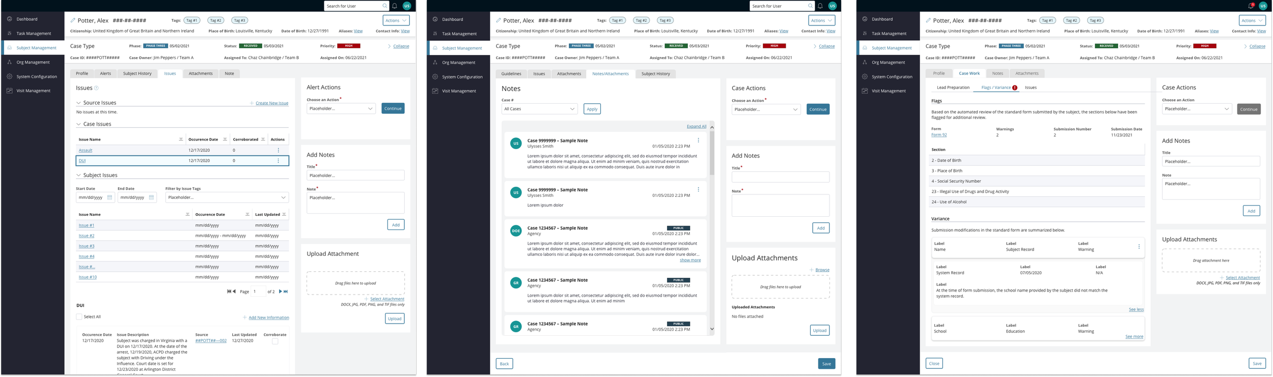Click the Dashboard icon in the Issues screen sidebar

[10, 19]
